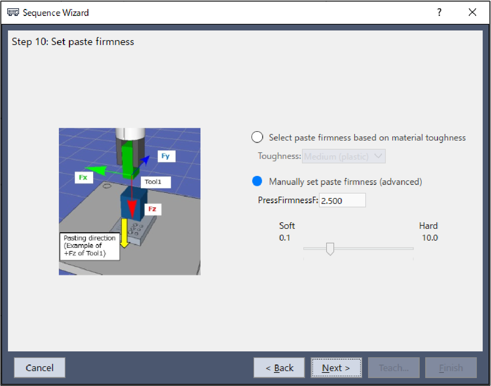Click the Sequence Wizard title bar icon
491x386 pixels.
(x=13, y=12)
